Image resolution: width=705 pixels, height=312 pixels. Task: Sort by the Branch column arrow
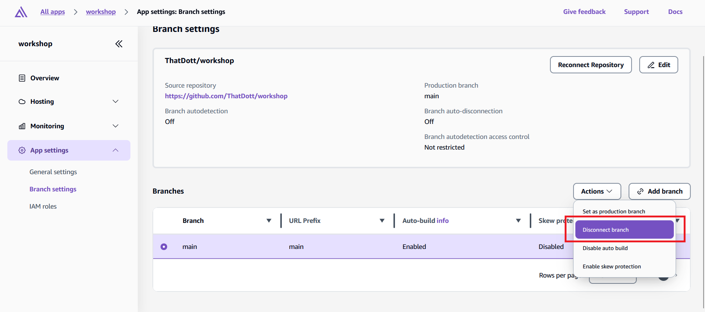click(269, 221)
